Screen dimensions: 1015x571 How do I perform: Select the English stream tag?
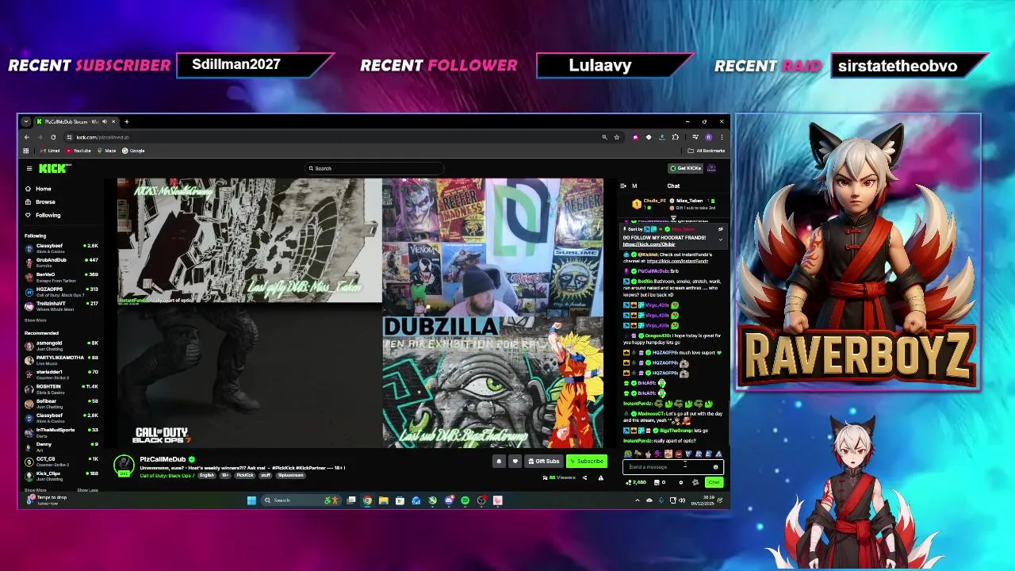[x=207, y=475]
